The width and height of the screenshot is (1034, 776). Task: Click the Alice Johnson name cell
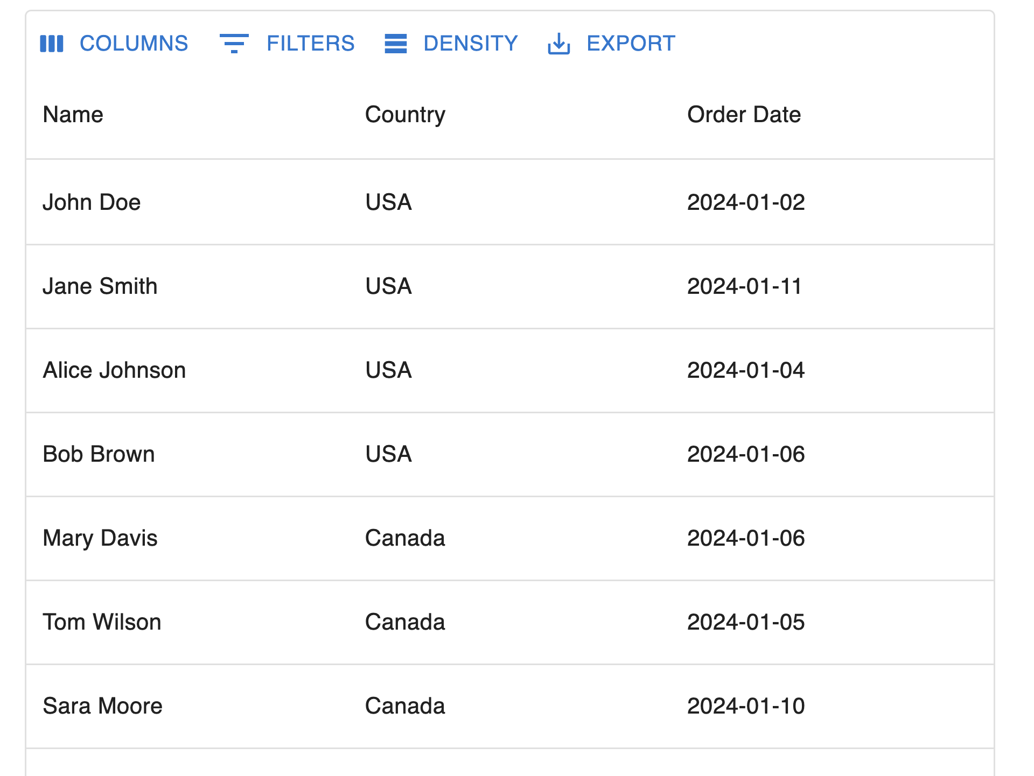(x=114, y=370)
